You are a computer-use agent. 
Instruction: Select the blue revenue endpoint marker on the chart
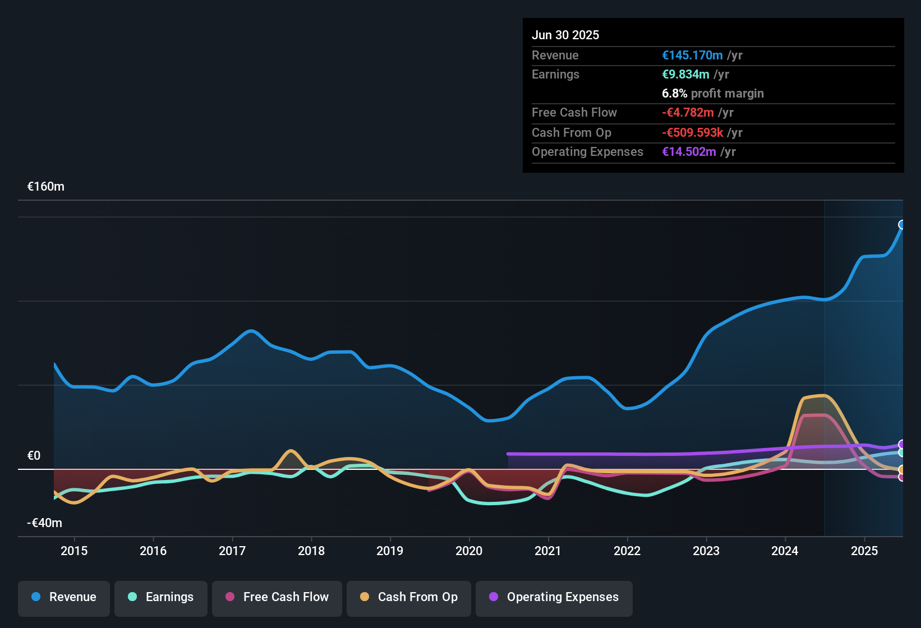point(901,224)
